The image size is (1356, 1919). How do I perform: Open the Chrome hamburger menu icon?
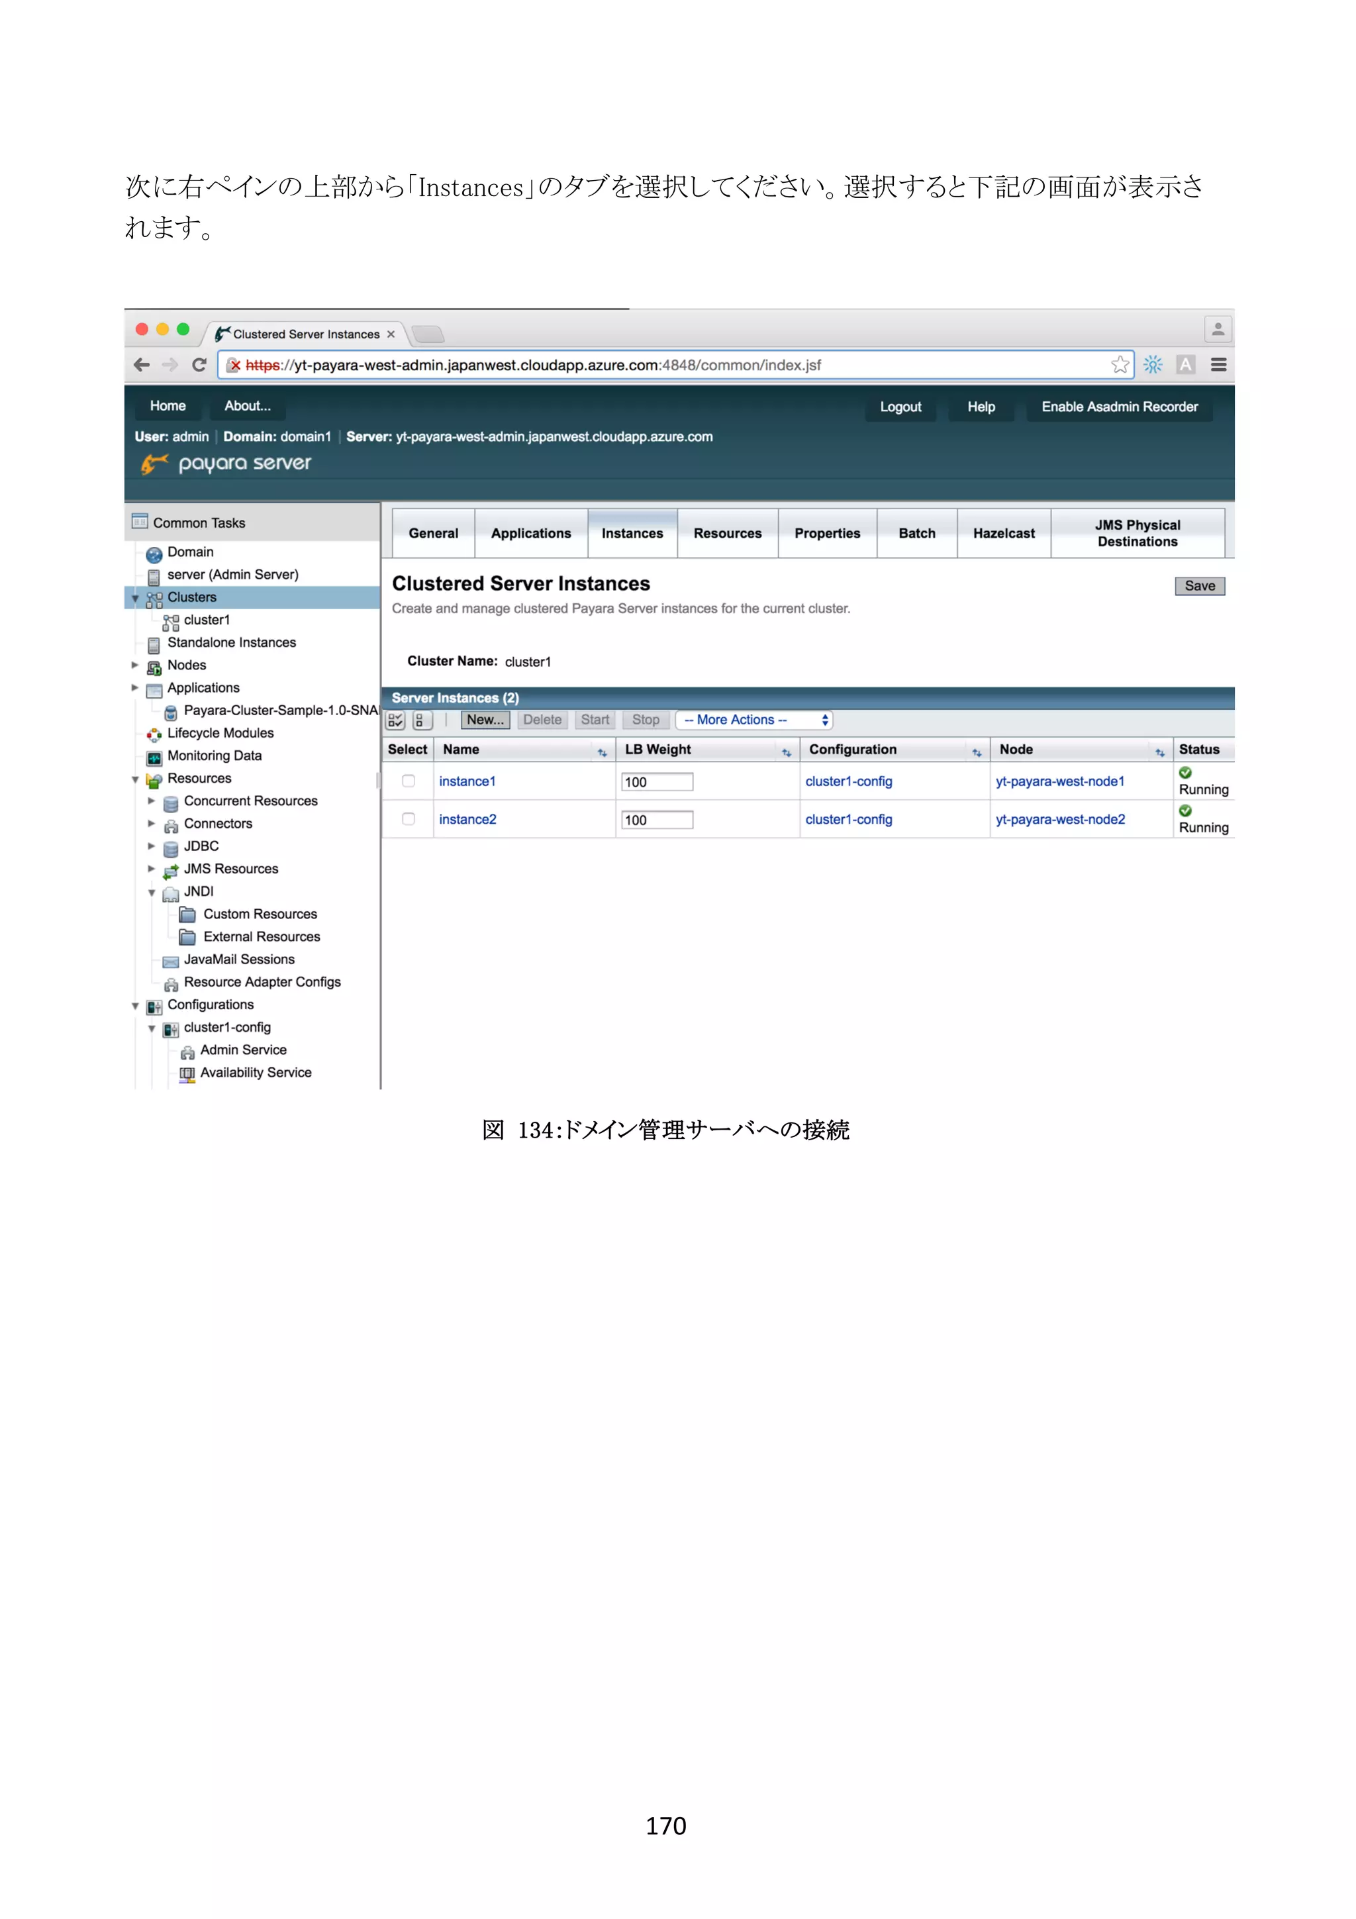coord(1218,366)
